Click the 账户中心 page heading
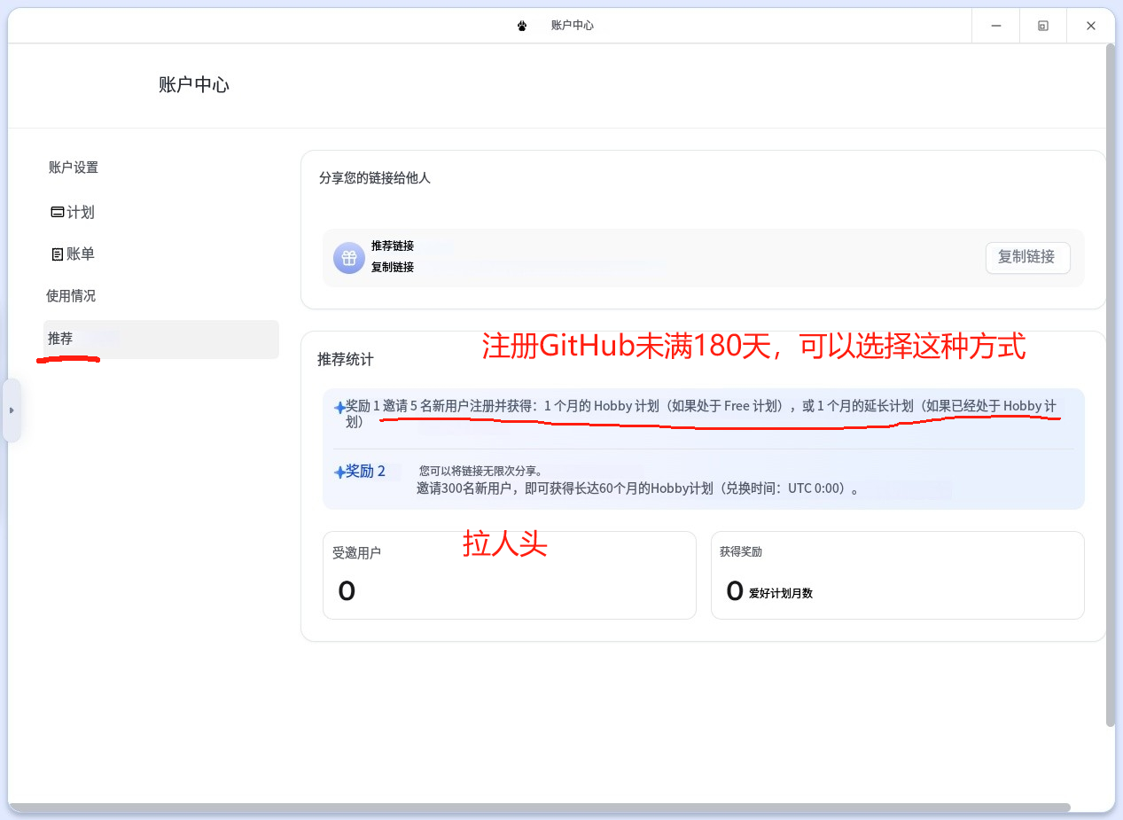The height and width of the screenshot is (820, 1123). [194, 85]
